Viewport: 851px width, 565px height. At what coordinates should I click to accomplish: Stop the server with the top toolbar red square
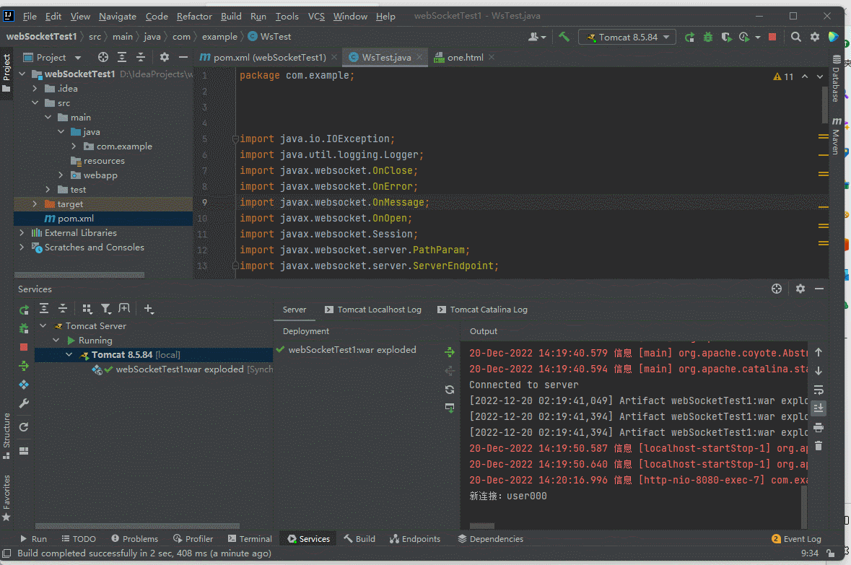pos(772,37)
